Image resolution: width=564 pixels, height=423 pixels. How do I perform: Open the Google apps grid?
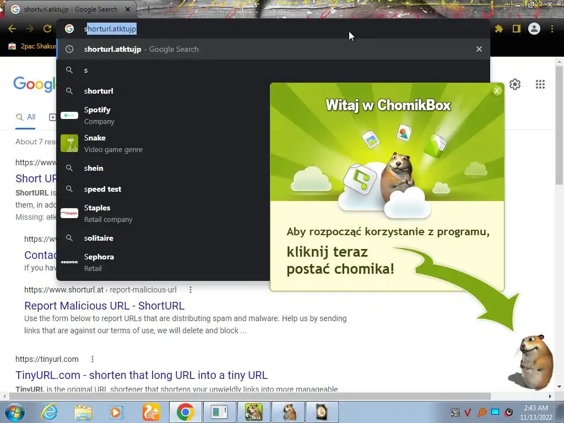[540, 84]
